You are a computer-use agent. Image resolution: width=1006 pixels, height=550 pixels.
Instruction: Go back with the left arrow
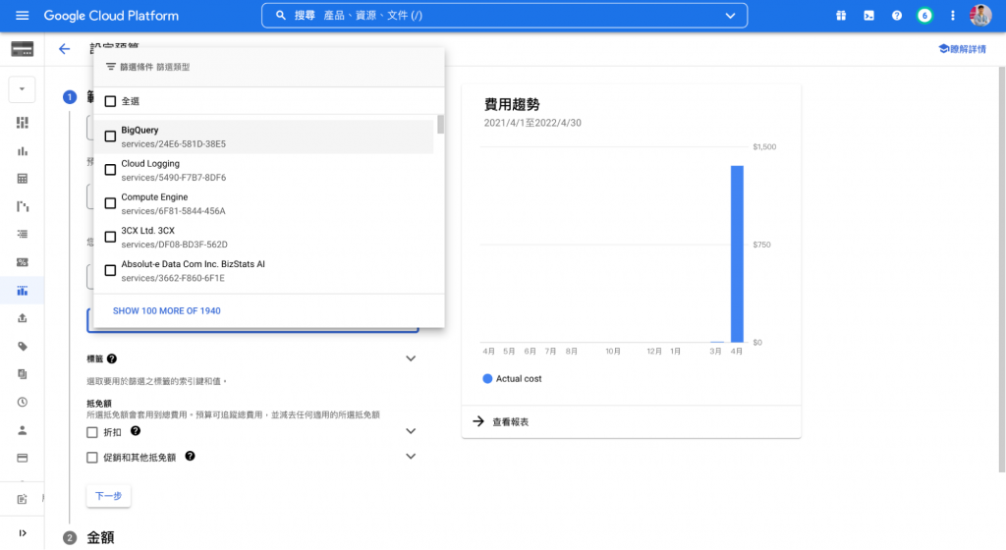(x=64, y=49)
